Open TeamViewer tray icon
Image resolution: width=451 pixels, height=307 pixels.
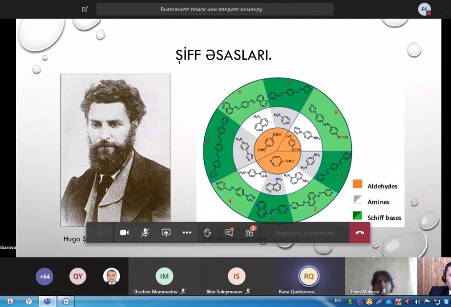[447, 302]
